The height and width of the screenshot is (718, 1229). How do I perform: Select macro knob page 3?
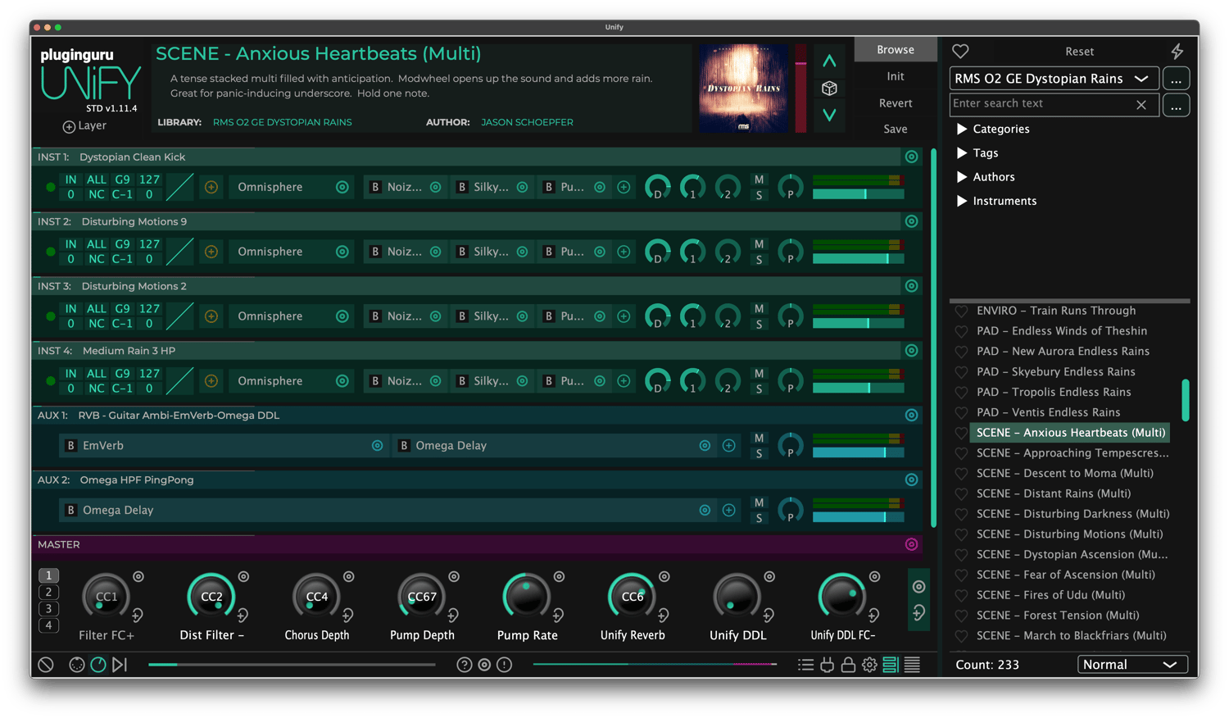click(x=48, y=608)
